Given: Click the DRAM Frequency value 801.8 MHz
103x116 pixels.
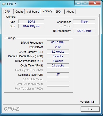Looking at the screenshot, I should [x=58, y=42].
